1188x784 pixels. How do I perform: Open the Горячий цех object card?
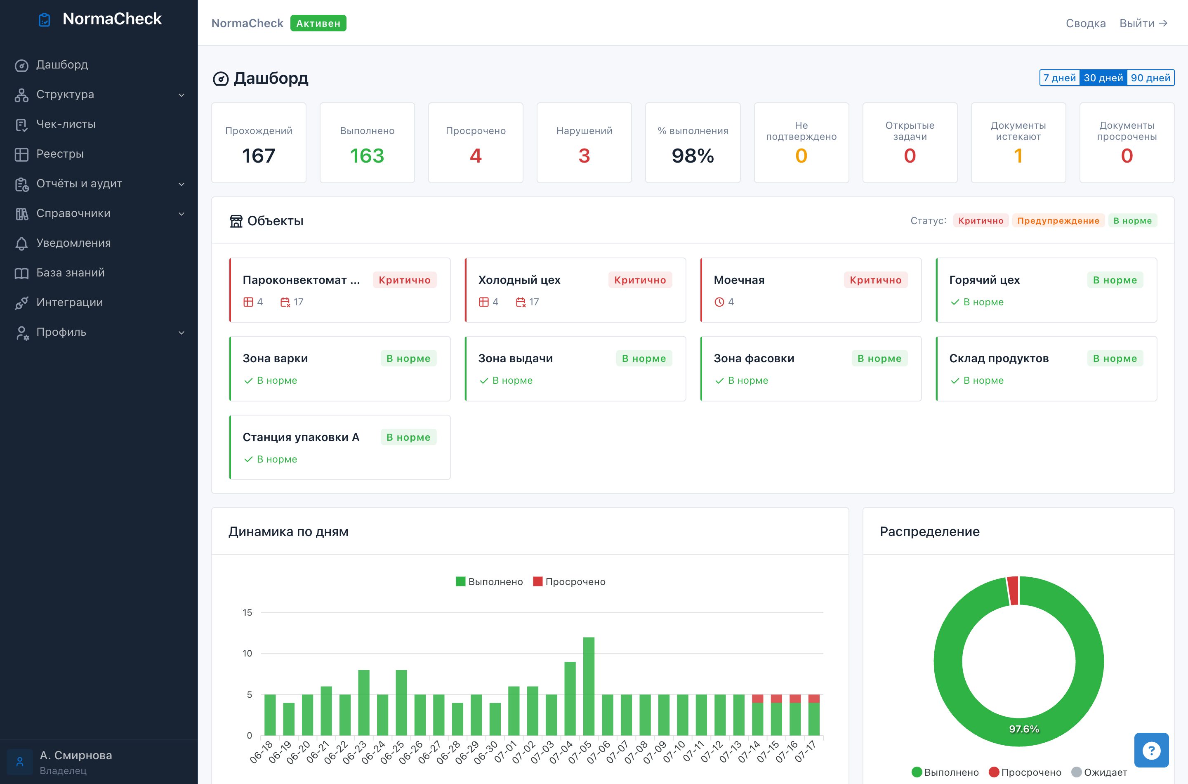pyautogui.click(x=1046, y=290)
